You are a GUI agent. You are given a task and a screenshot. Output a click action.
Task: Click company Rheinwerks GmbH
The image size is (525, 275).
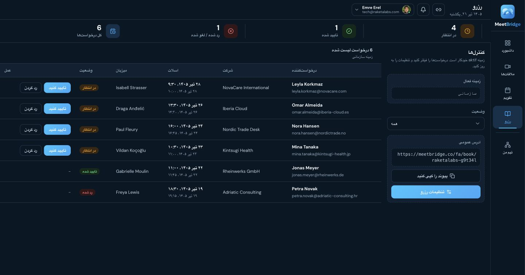click(241, 171)
